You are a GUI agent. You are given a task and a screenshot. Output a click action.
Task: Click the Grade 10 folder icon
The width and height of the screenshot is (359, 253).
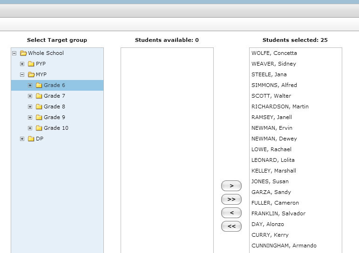tap(39, 128)
